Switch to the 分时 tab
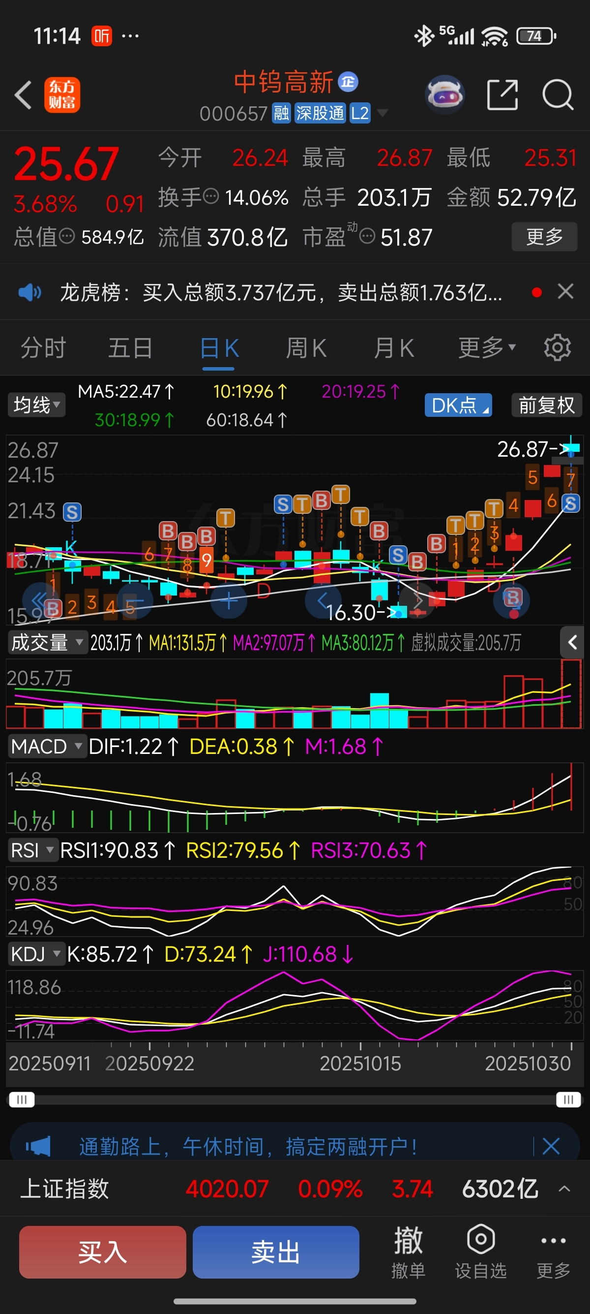590x1314 pixels. pos(43,348)
